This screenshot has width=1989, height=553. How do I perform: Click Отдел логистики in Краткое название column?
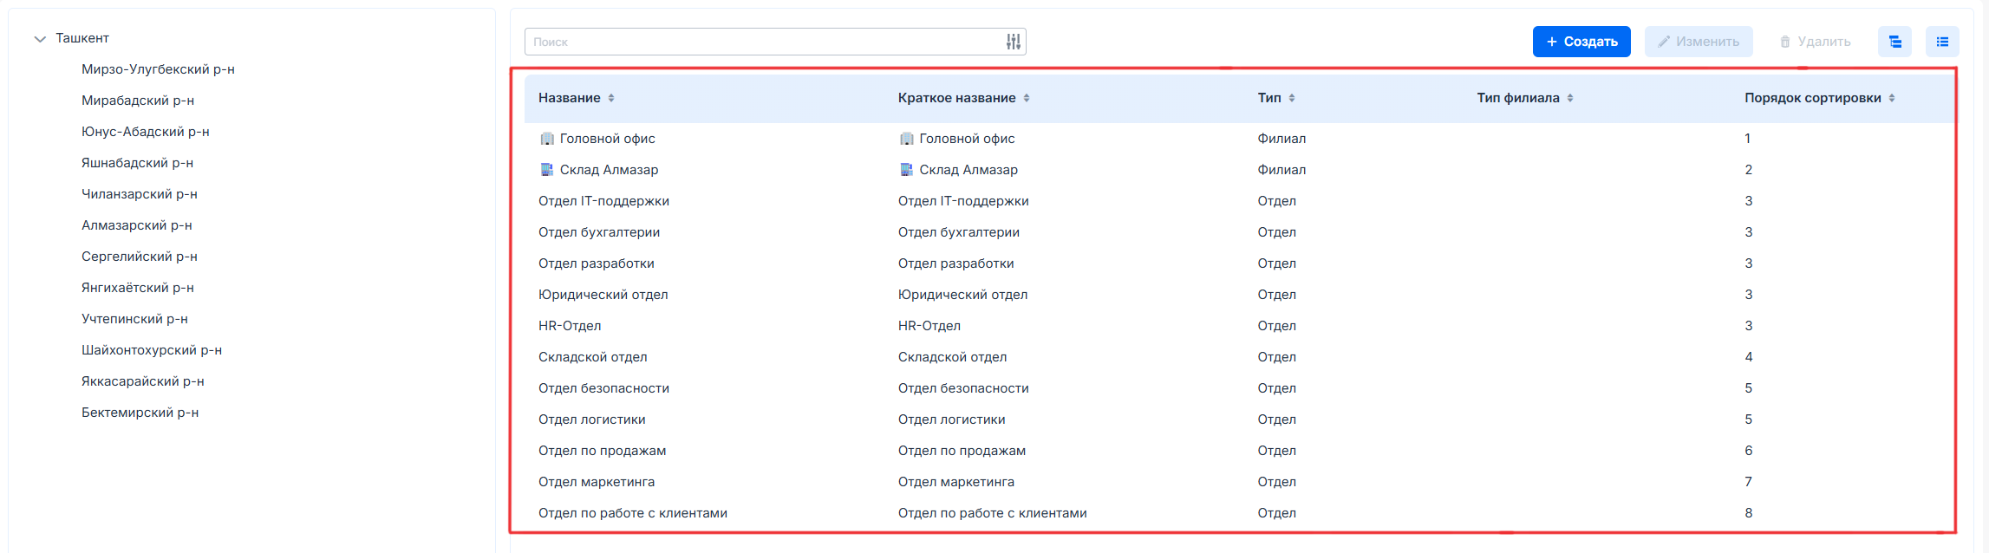(952, 420)
